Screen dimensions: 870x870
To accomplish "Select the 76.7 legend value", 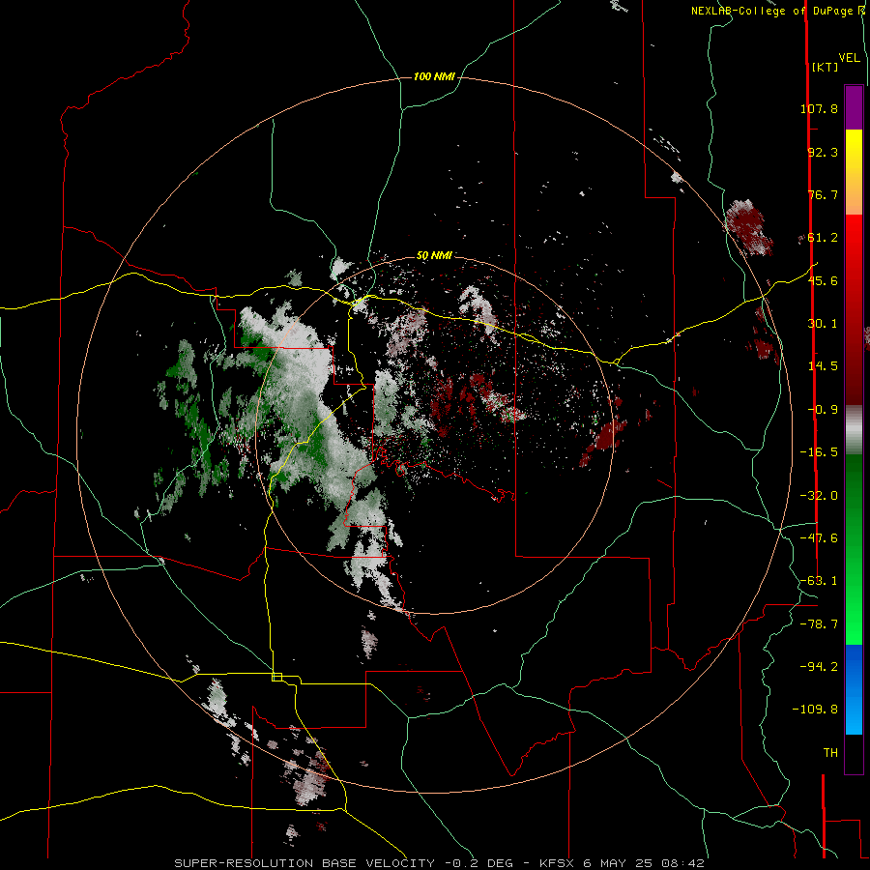I will pyautogui.click(x=823, y=194).
